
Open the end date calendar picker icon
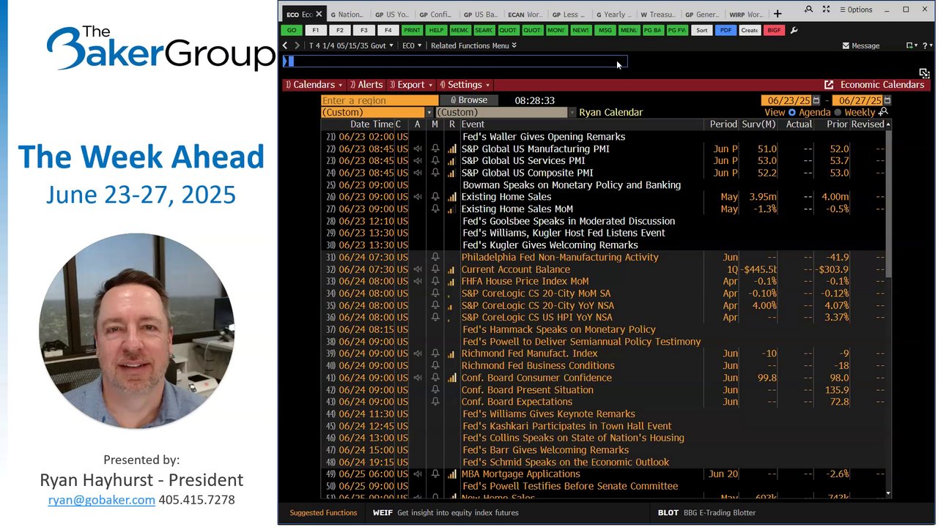[x=887, y=100]
